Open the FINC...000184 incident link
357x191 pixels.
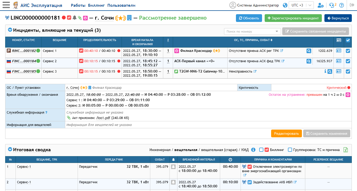(x=24, y=61)
